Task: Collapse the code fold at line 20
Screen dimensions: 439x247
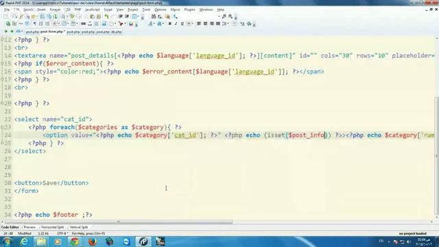Action: (2, 104)
